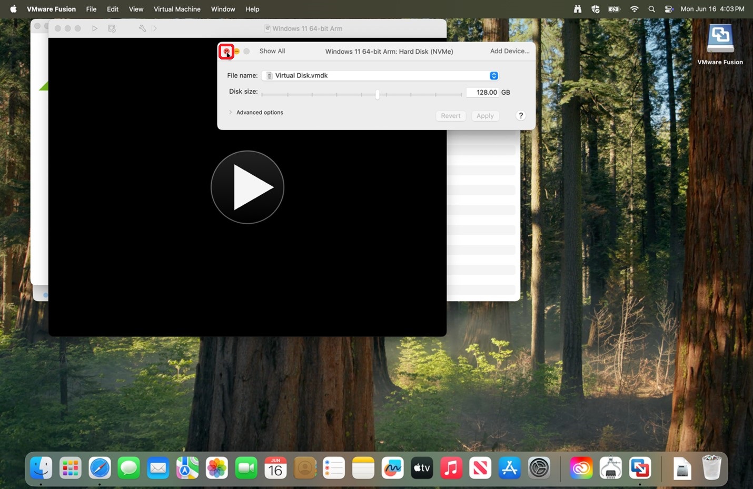The width and height of the screenshot is (753, 489).
Task: Open System Information chip icon in Dock
Action: tap(611, 467)
